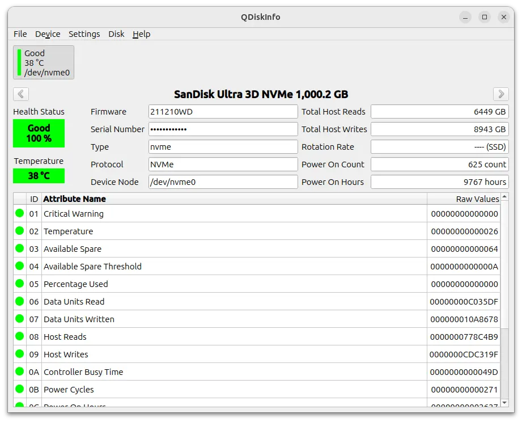Click raw value 00000000000026
This screenshot has height=422, width=522.
(464, 231)
